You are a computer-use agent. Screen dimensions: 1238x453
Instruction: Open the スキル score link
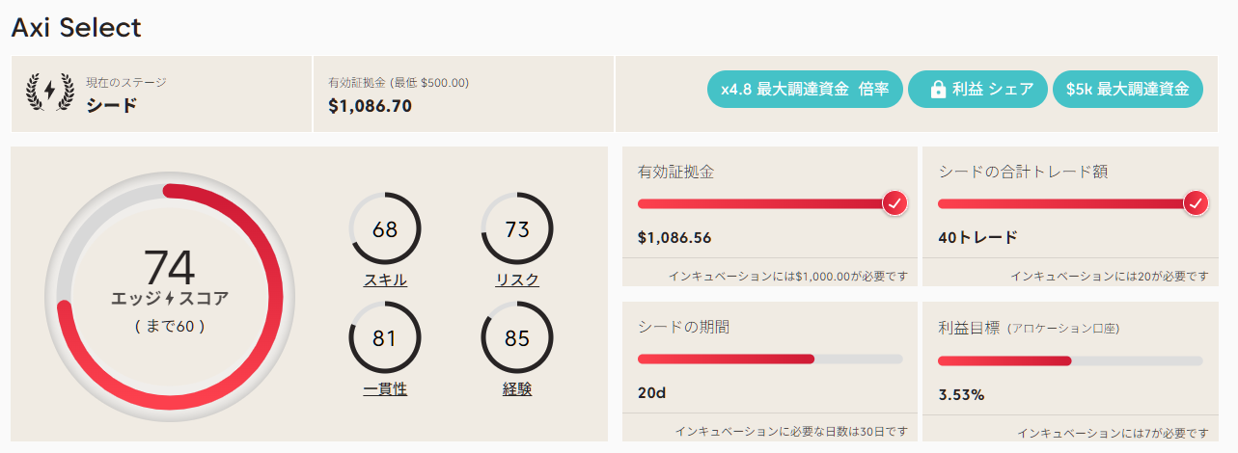click(x=385, y=280)
